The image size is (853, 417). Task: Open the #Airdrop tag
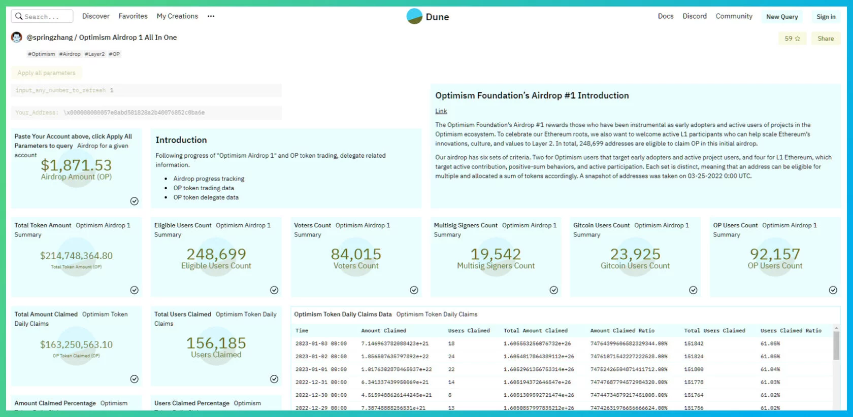(x=70, y=54)
